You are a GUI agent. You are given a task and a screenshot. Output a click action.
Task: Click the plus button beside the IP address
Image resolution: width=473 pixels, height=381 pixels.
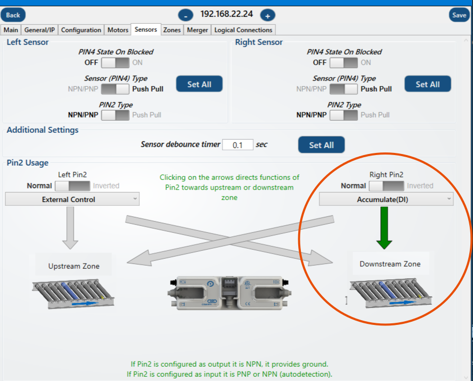click(x=267, y=15)
